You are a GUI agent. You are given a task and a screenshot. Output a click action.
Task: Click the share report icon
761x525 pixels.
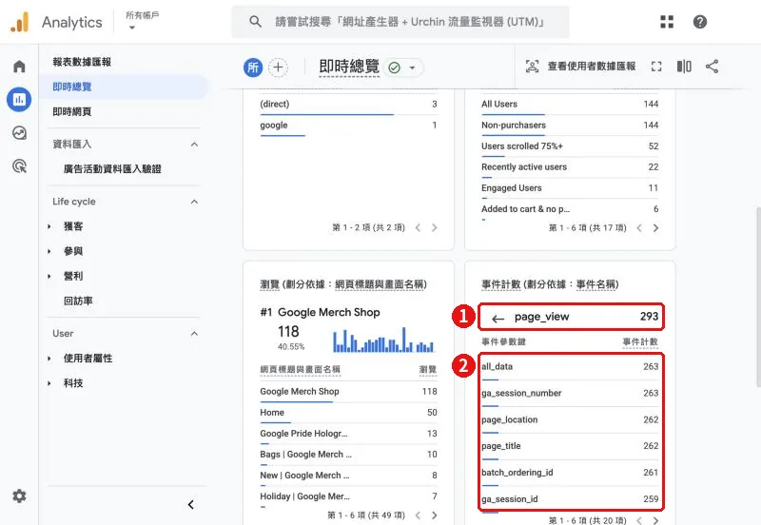(712, 67)
